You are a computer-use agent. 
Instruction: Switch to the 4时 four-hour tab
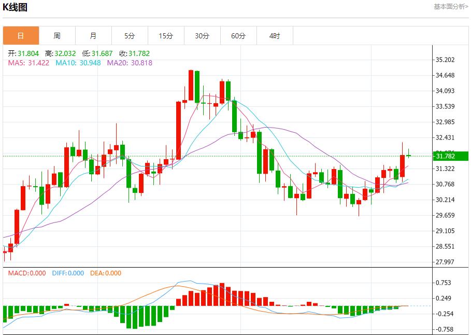coord(275,36)
